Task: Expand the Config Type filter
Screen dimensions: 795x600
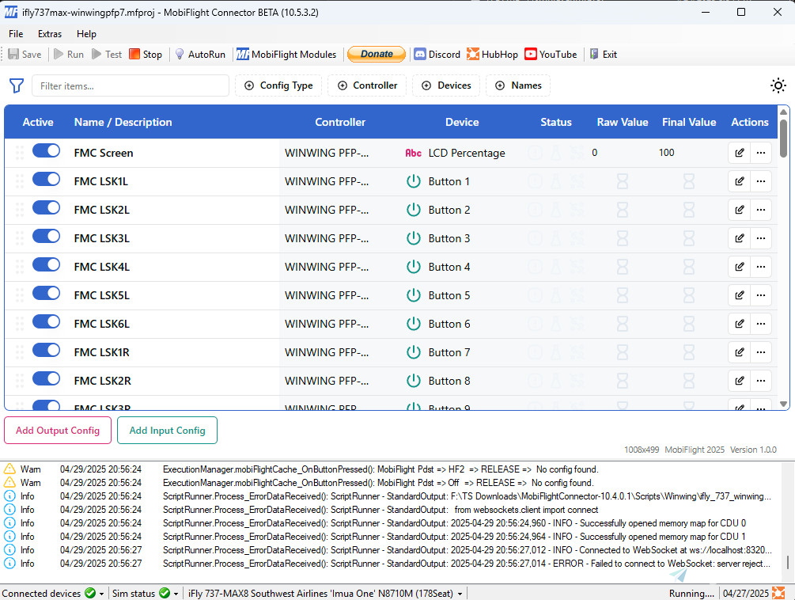Action: coord(278,85)
